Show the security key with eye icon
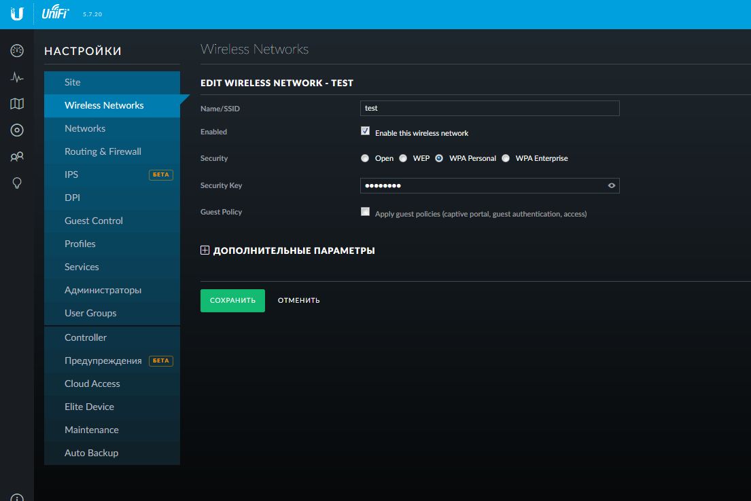Screen dimensions: 751x501 point(612,185)
